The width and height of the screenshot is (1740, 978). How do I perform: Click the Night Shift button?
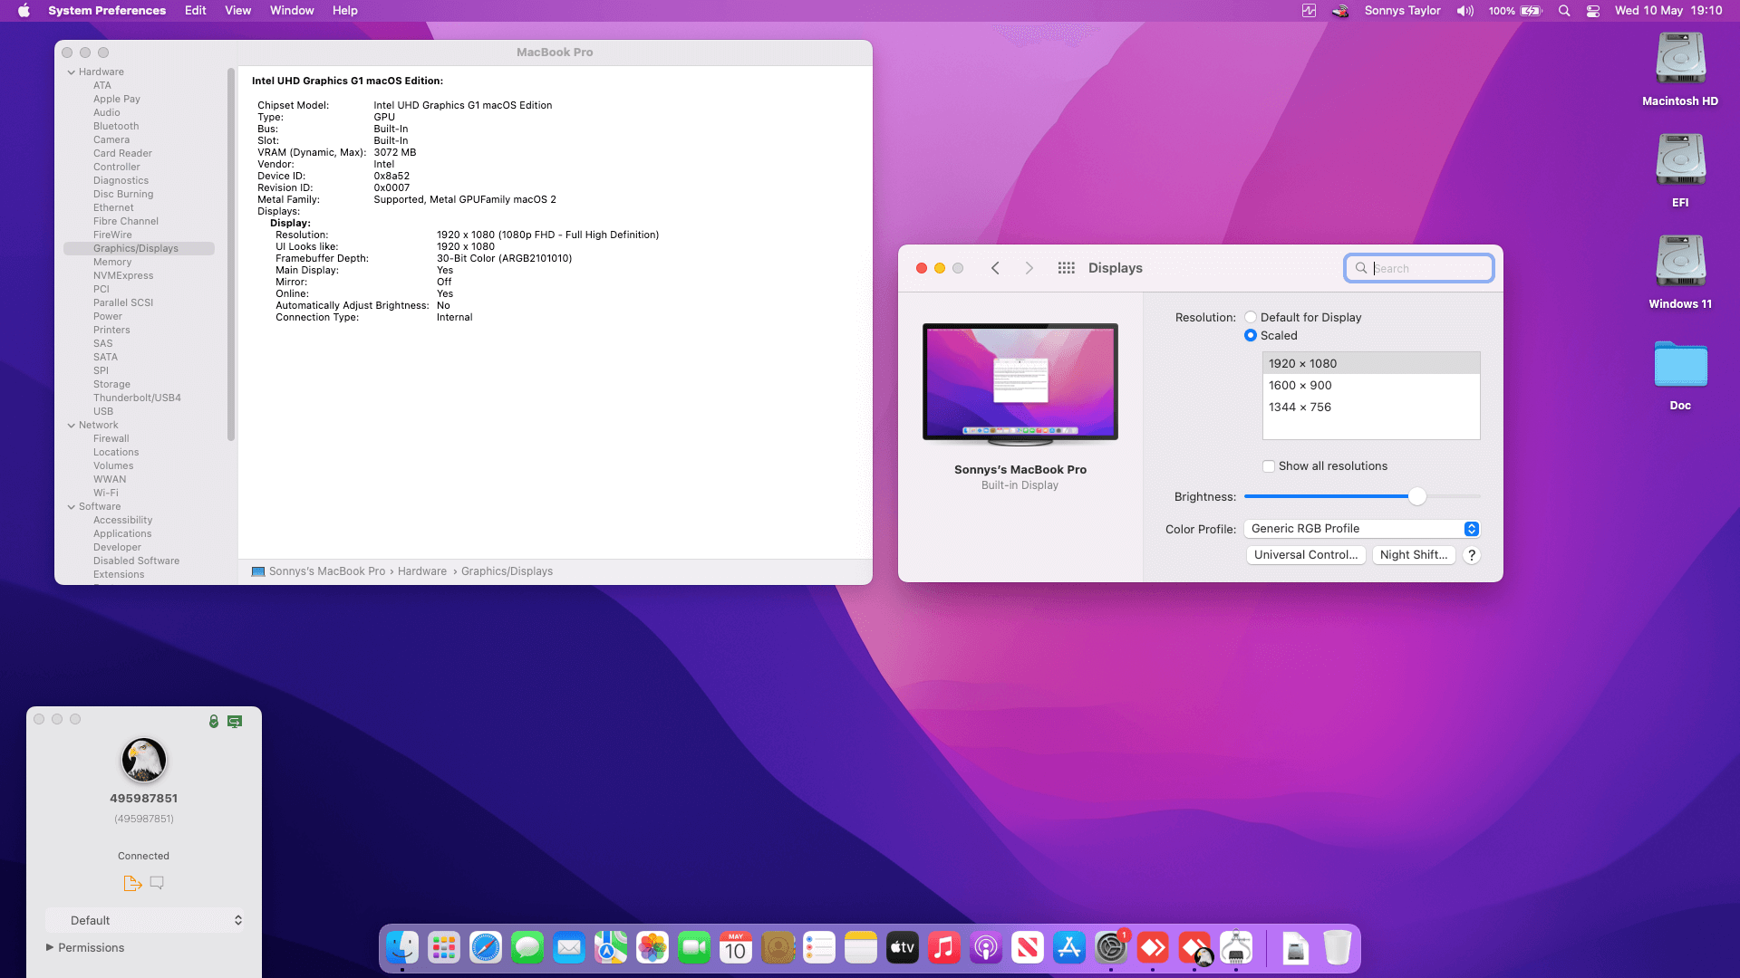1413,555
